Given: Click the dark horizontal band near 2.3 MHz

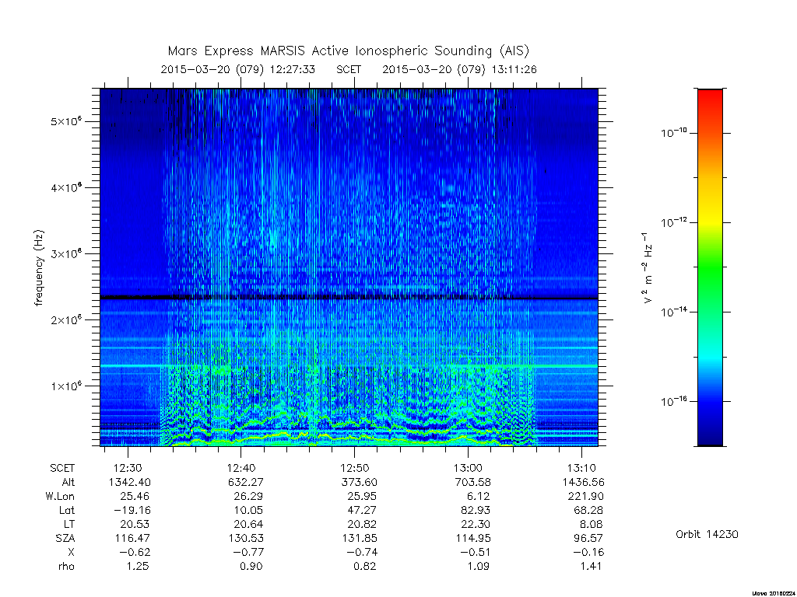Looking at the screenshot, I should click(349, 298).
